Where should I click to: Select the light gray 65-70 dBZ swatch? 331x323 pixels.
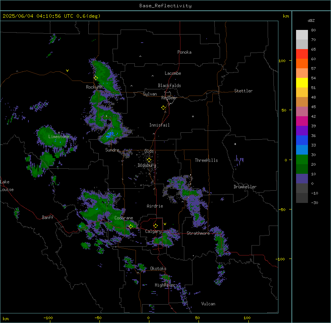coord(302,44)
